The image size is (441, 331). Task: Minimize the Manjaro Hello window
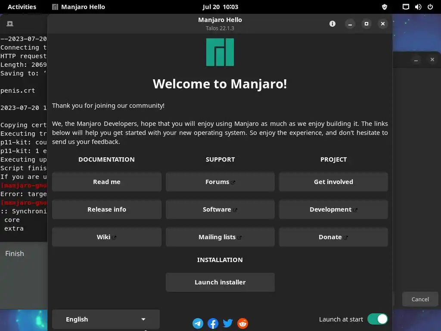pos(350,24)
